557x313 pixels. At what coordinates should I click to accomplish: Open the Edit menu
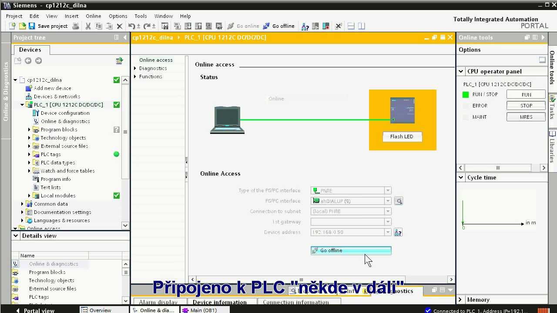point(34,16)
